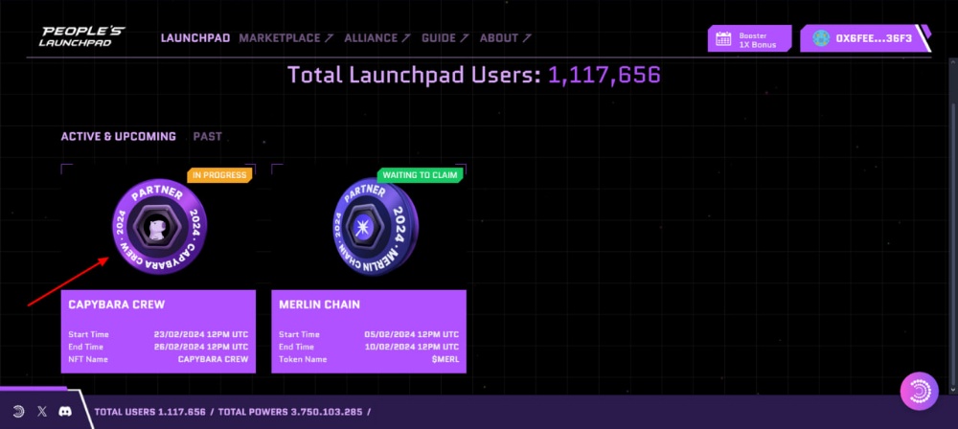Click the ALLIANCE external arrow icon
Image resolution: width=958 pixels, height=429 pixels.
pyautogui.click(x=406, y=38)
